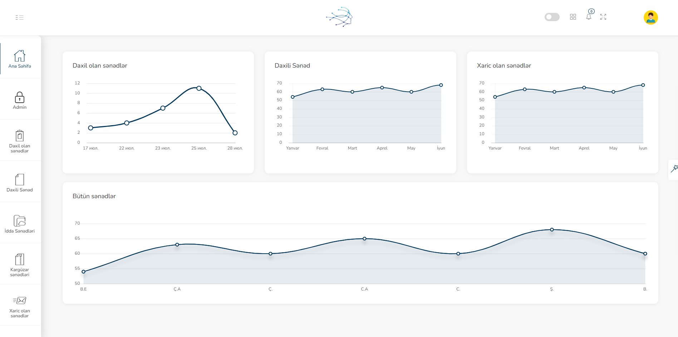This screenshot has width=678, height=337.
Task: Open İdda Sənədləri folder icon
Action: point(20,221)
